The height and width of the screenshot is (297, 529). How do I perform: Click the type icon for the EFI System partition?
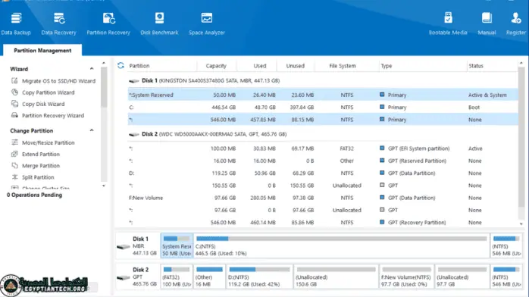tap(382, 148)
